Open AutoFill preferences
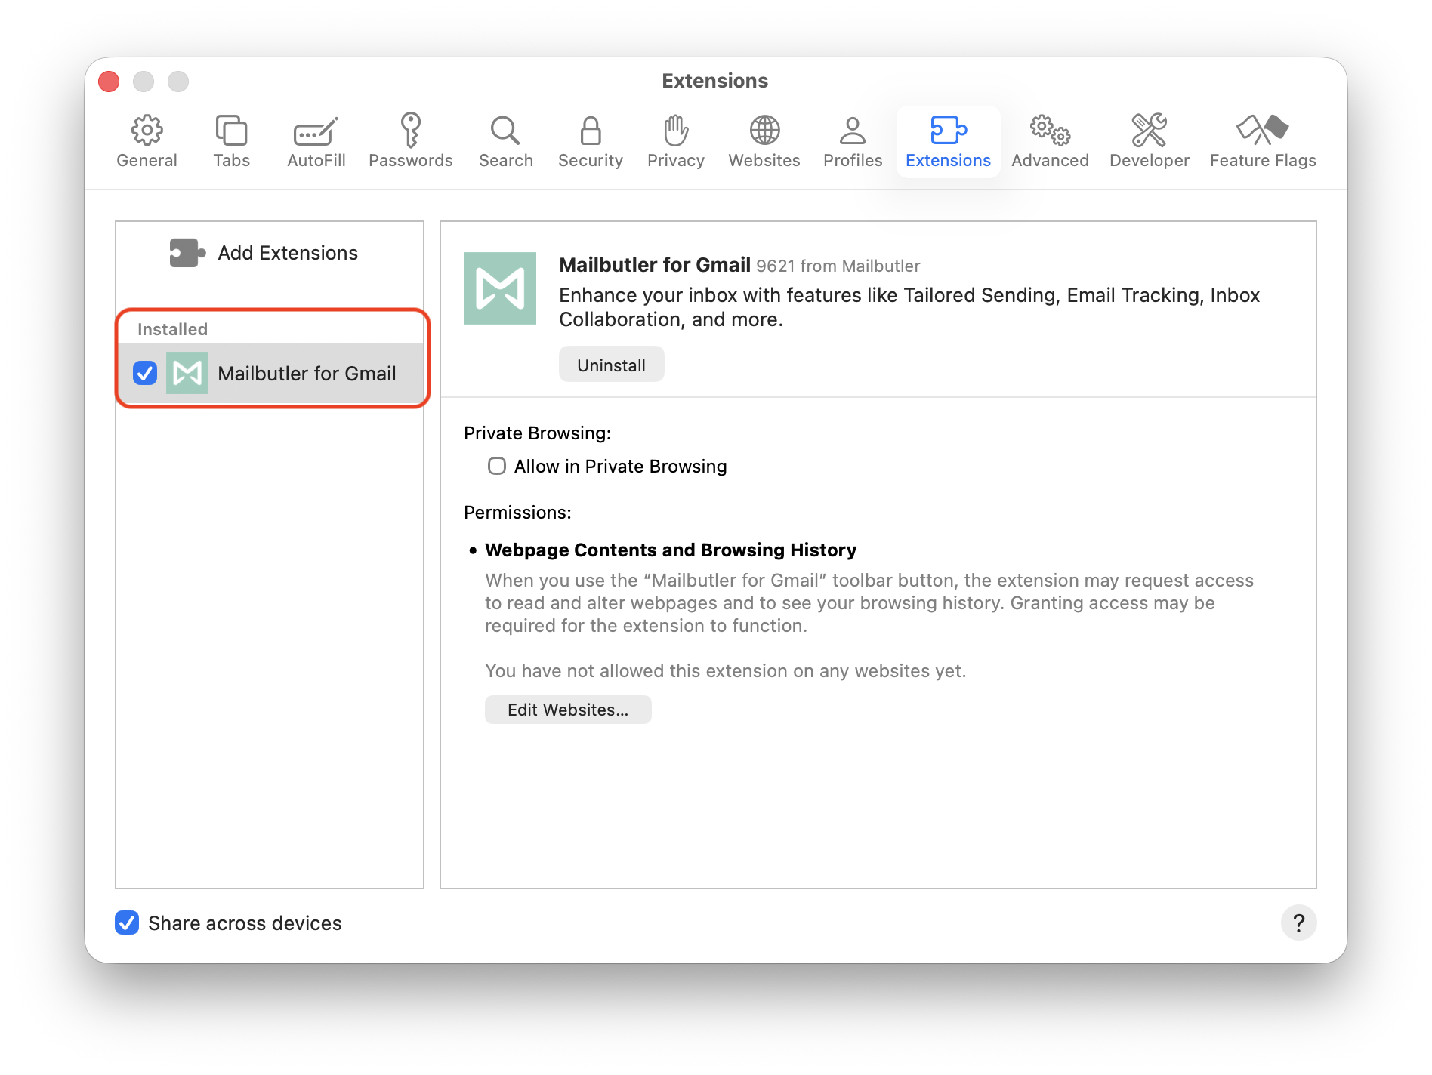The width and height of the screenshot is (1432, 1075). point(316,142)
